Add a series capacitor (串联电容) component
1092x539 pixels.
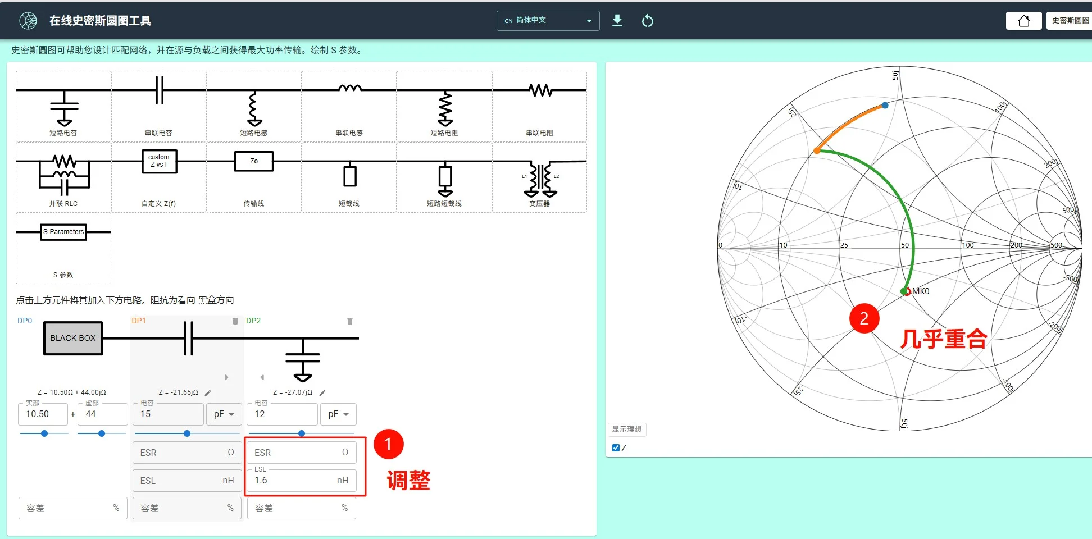(x=159, y=106)
